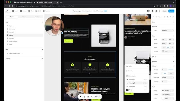Add an Overlay with plus icon
The height and width of the screenshot is (101, 180).
(174, 61)
